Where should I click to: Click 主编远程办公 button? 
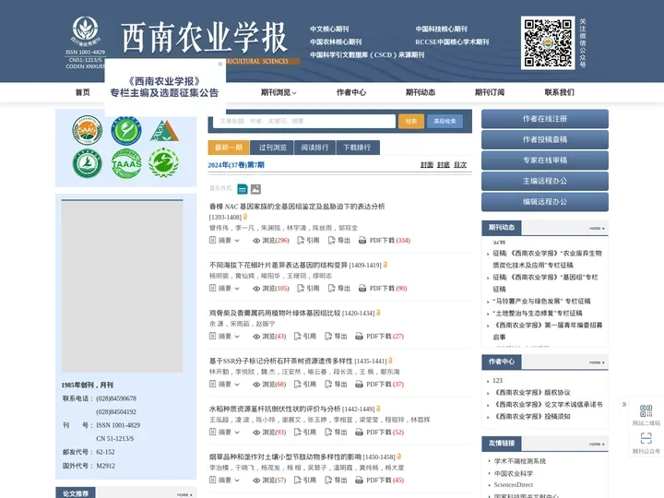coord(545,182)
